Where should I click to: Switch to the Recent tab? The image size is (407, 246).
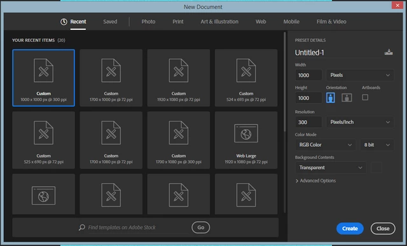(x=78, y=22)
